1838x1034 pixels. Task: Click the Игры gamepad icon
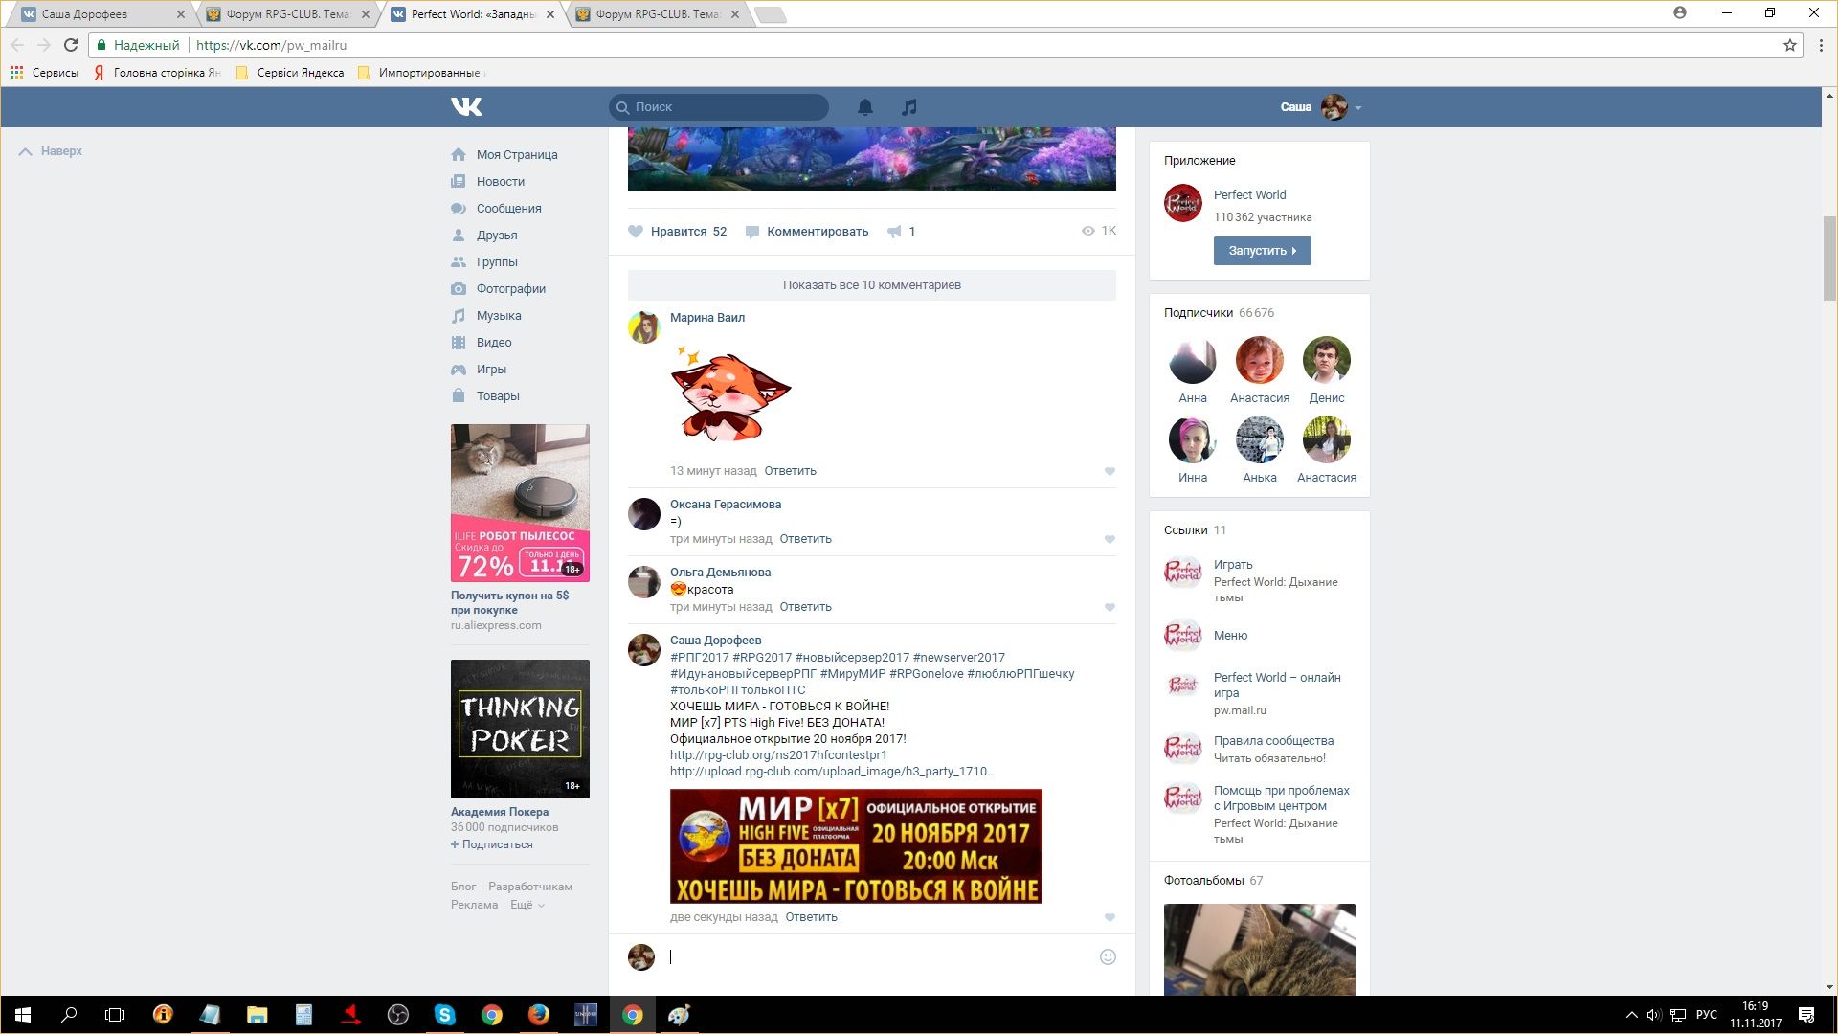coord(459,369)
